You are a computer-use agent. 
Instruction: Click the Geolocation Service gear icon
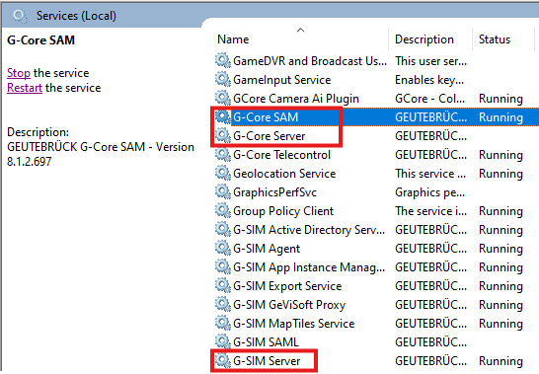(223, 174)
